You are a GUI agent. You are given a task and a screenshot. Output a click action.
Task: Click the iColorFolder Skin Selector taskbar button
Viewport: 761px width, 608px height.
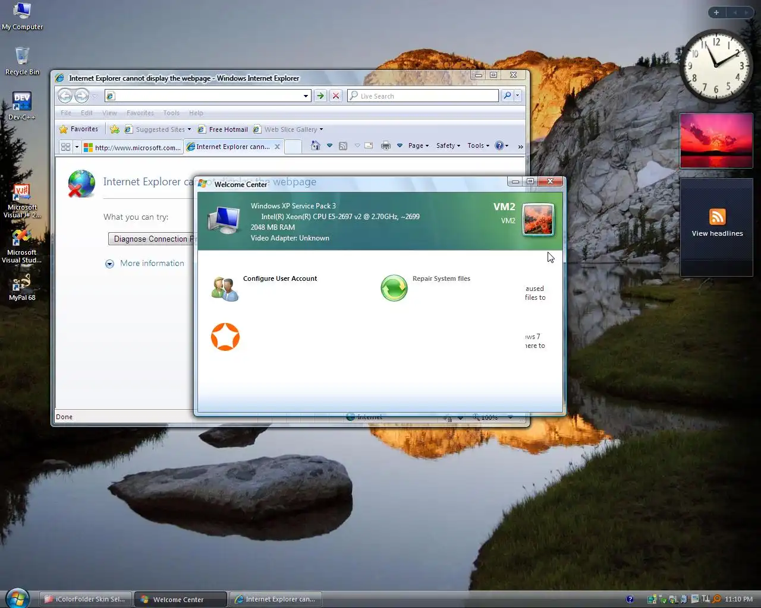tap(86, 599)
